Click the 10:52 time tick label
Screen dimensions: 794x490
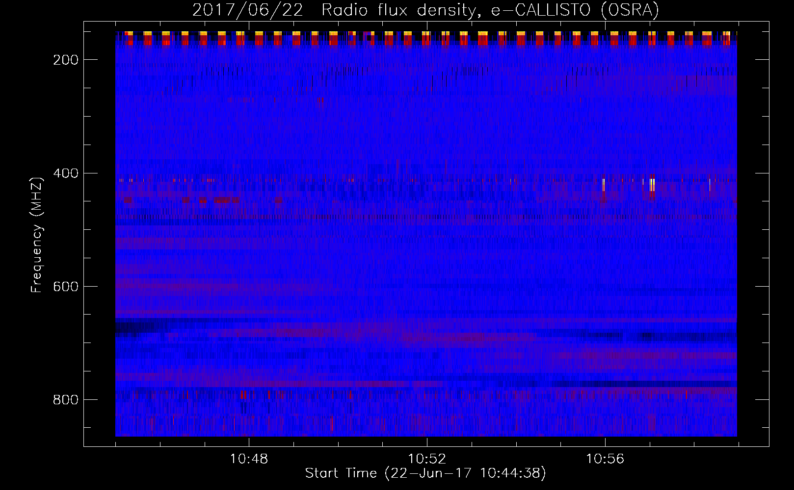[x=427, y=459]
